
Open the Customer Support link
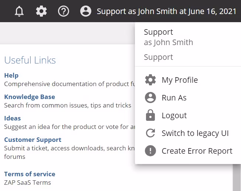click(33, 140)
